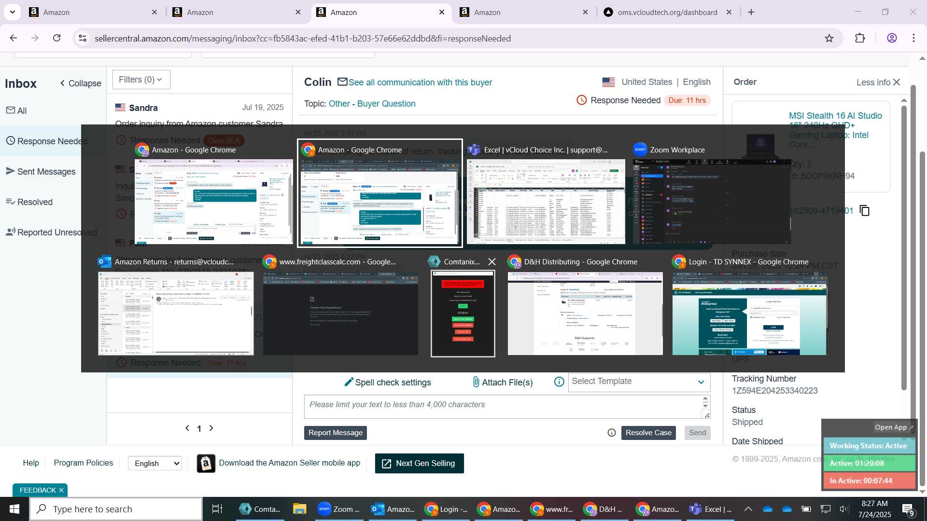Open the Resolved folder
The height and width of the screenshot is (521, 927).
tap(29, 202)
